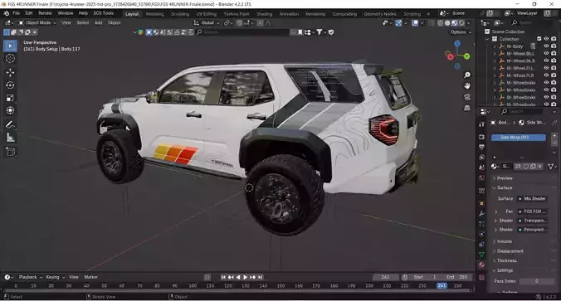Open the File menu
561x301 pixels.
point(16,13)
